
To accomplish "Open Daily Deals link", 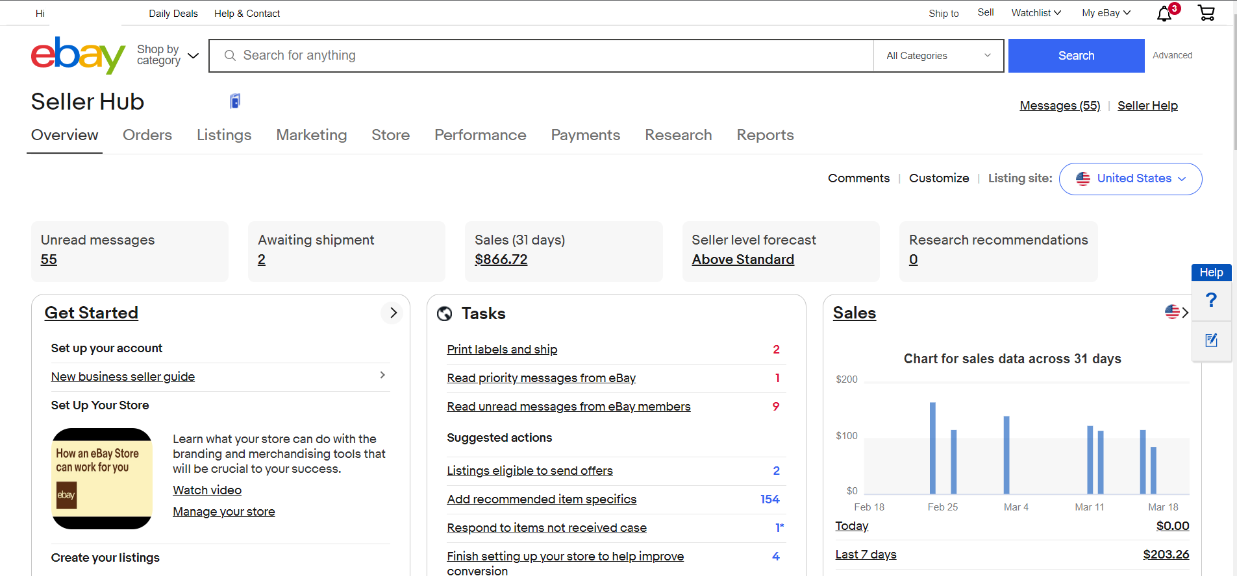I will [173, 14].
